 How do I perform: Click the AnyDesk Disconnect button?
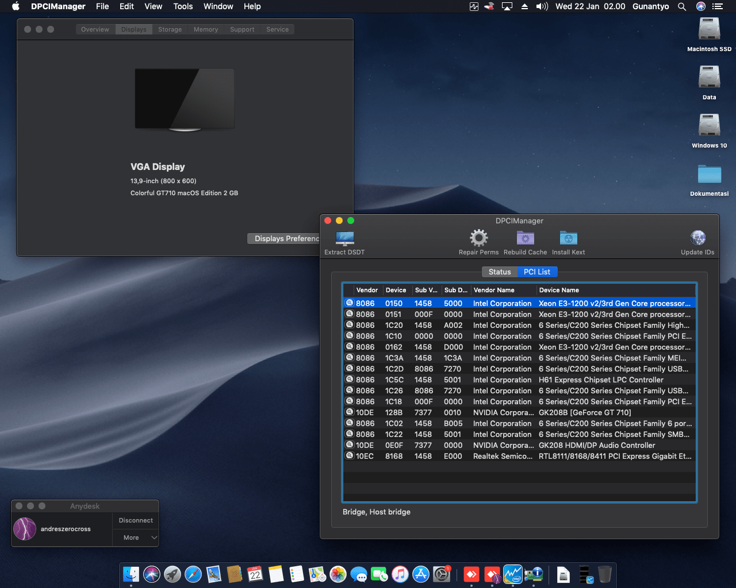coord(136,520)
